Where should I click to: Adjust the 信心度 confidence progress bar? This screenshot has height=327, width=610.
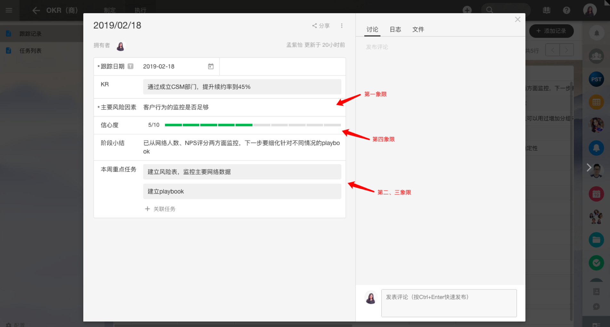[x=252, y=125]
